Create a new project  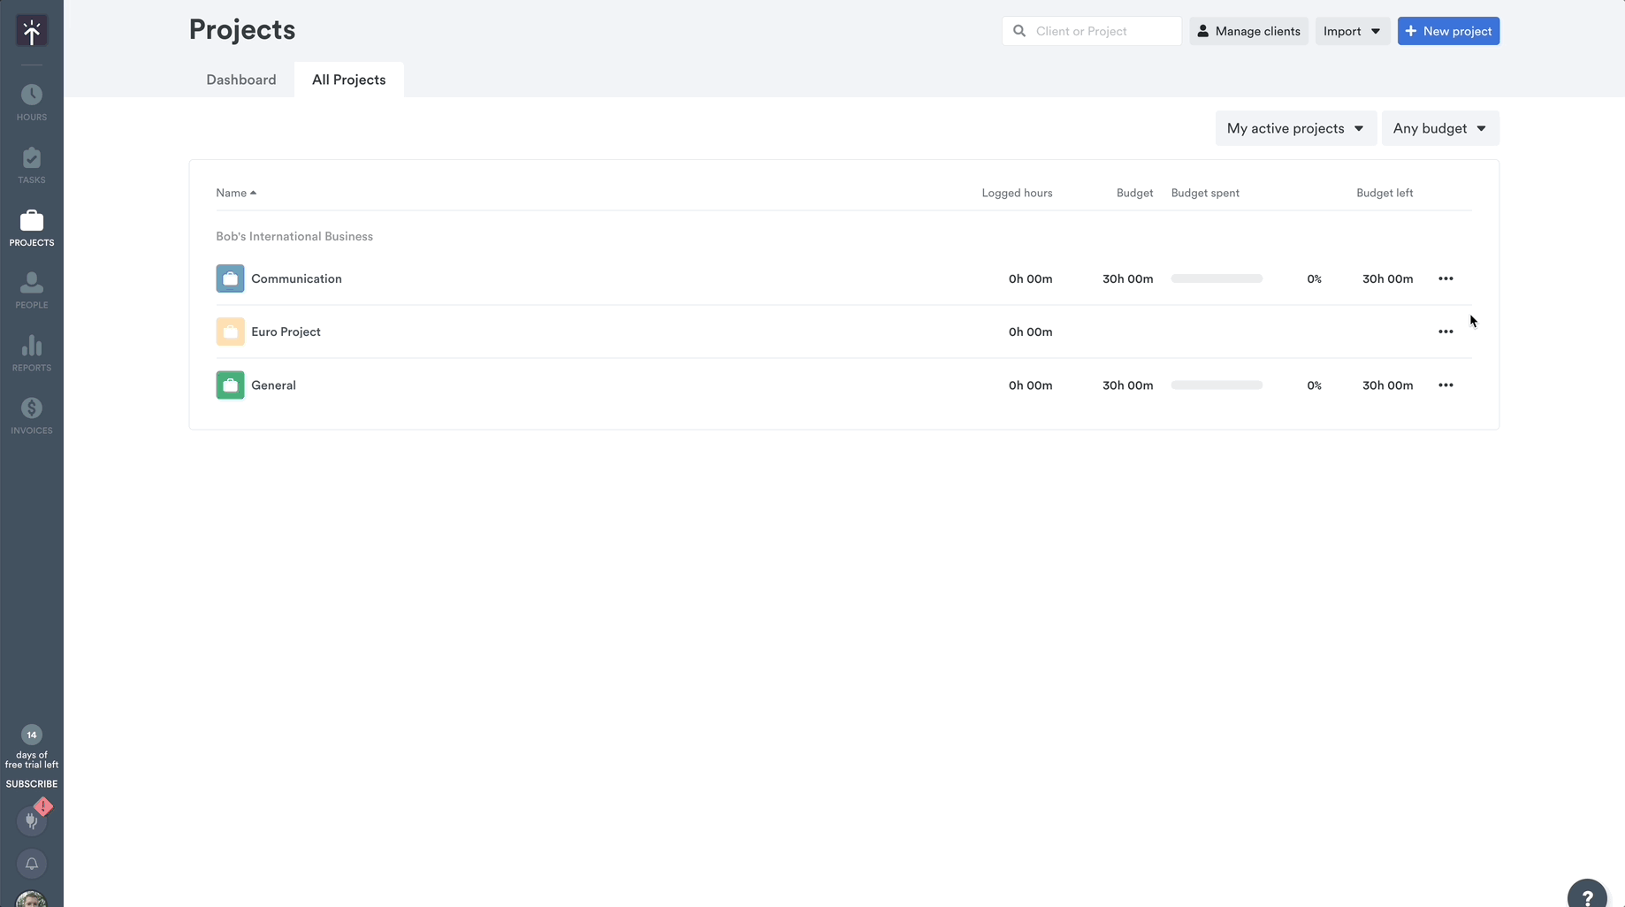(x=1448, y=31)
